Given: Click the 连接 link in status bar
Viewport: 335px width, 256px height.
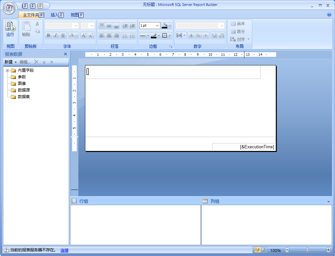Looking at the screenshot, I should (x=64, y=250).
